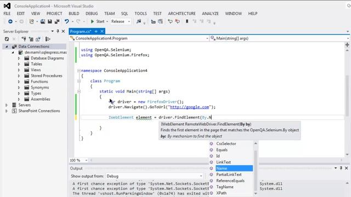Expand the Servers node
Viewport: 351px width, 197px height.
[x=7, y=105]
